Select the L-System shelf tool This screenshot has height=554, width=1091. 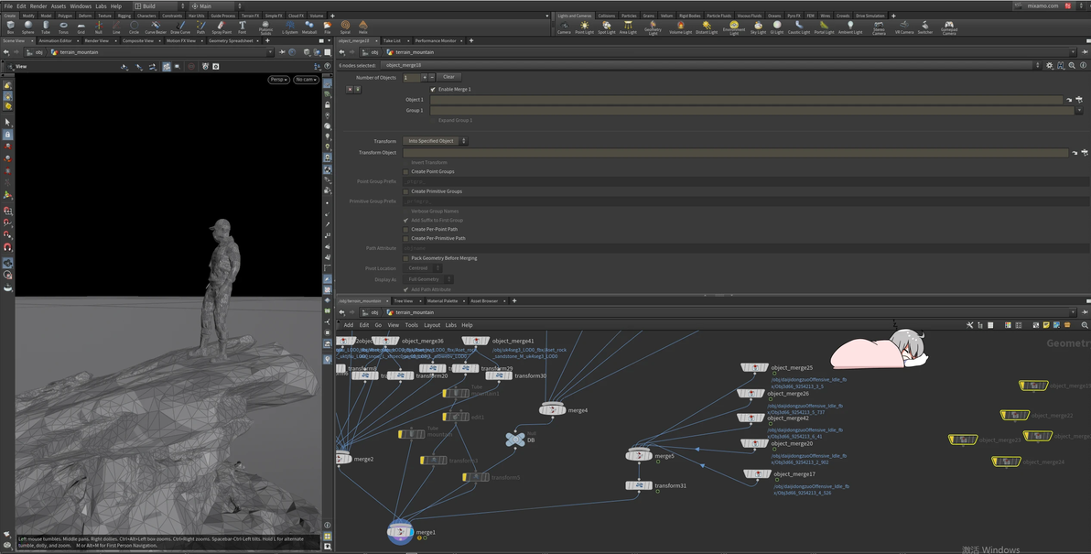click(x=290, y=27)
